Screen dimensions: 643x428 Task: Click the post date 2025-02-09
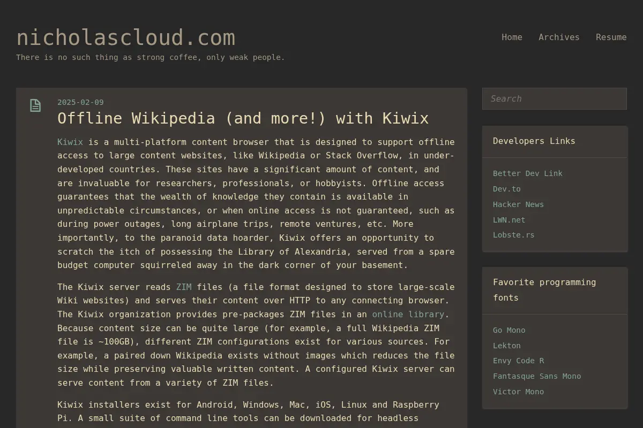tap(80, 102)
